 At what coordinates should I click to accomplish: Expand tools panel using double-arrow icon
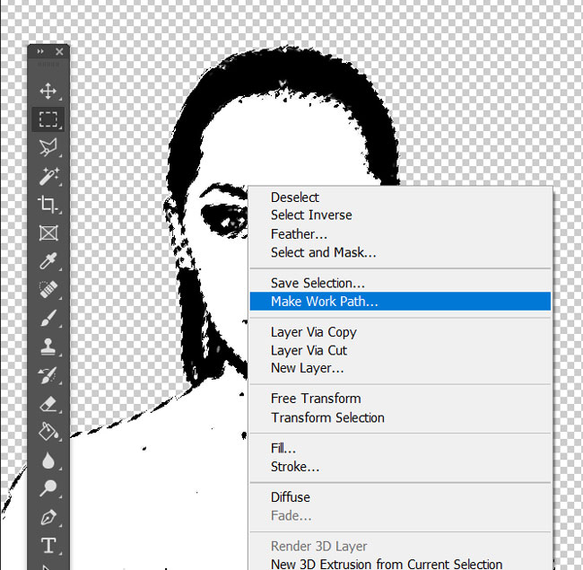coord(40,51)
